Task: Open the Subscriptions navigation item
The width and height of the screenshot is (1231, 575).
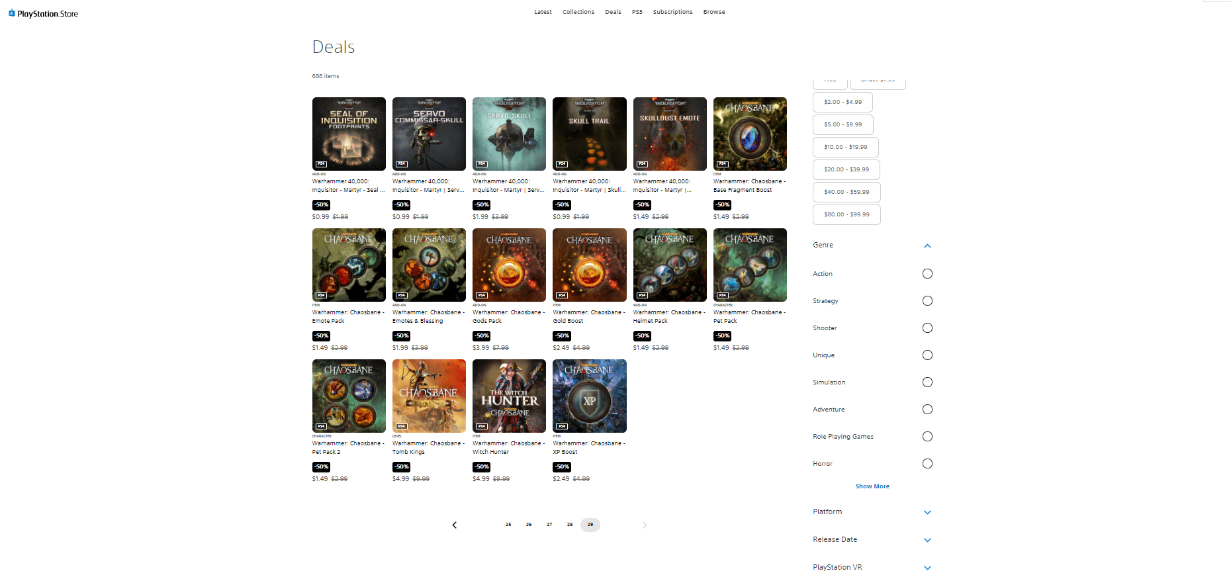Action: (x=672, y=12)
